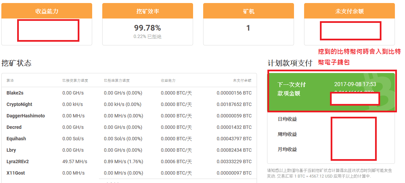Screen dimensions: 405x183
Task: Click the 挖矿状态 section heading
Action: pyautogui.click(x=16, y=63)
